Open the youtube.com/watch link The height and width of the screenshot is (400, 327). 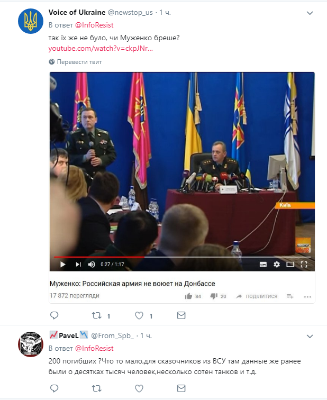click(x=101, y=49)
